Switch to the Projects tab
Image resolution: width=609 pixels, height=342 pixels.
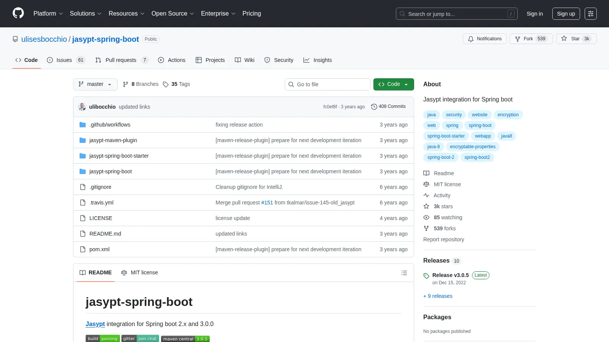tap(210, 60)
